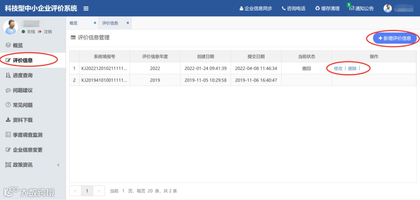Click the 评价信息管理 panel title

94,38
